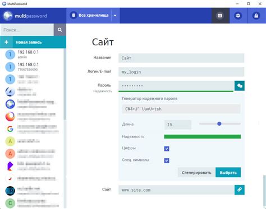Screen dimensions: 266x209
Task: Toggle the Спец. символы checkbox
Action: pyautogui.click(x=167, y=160)
